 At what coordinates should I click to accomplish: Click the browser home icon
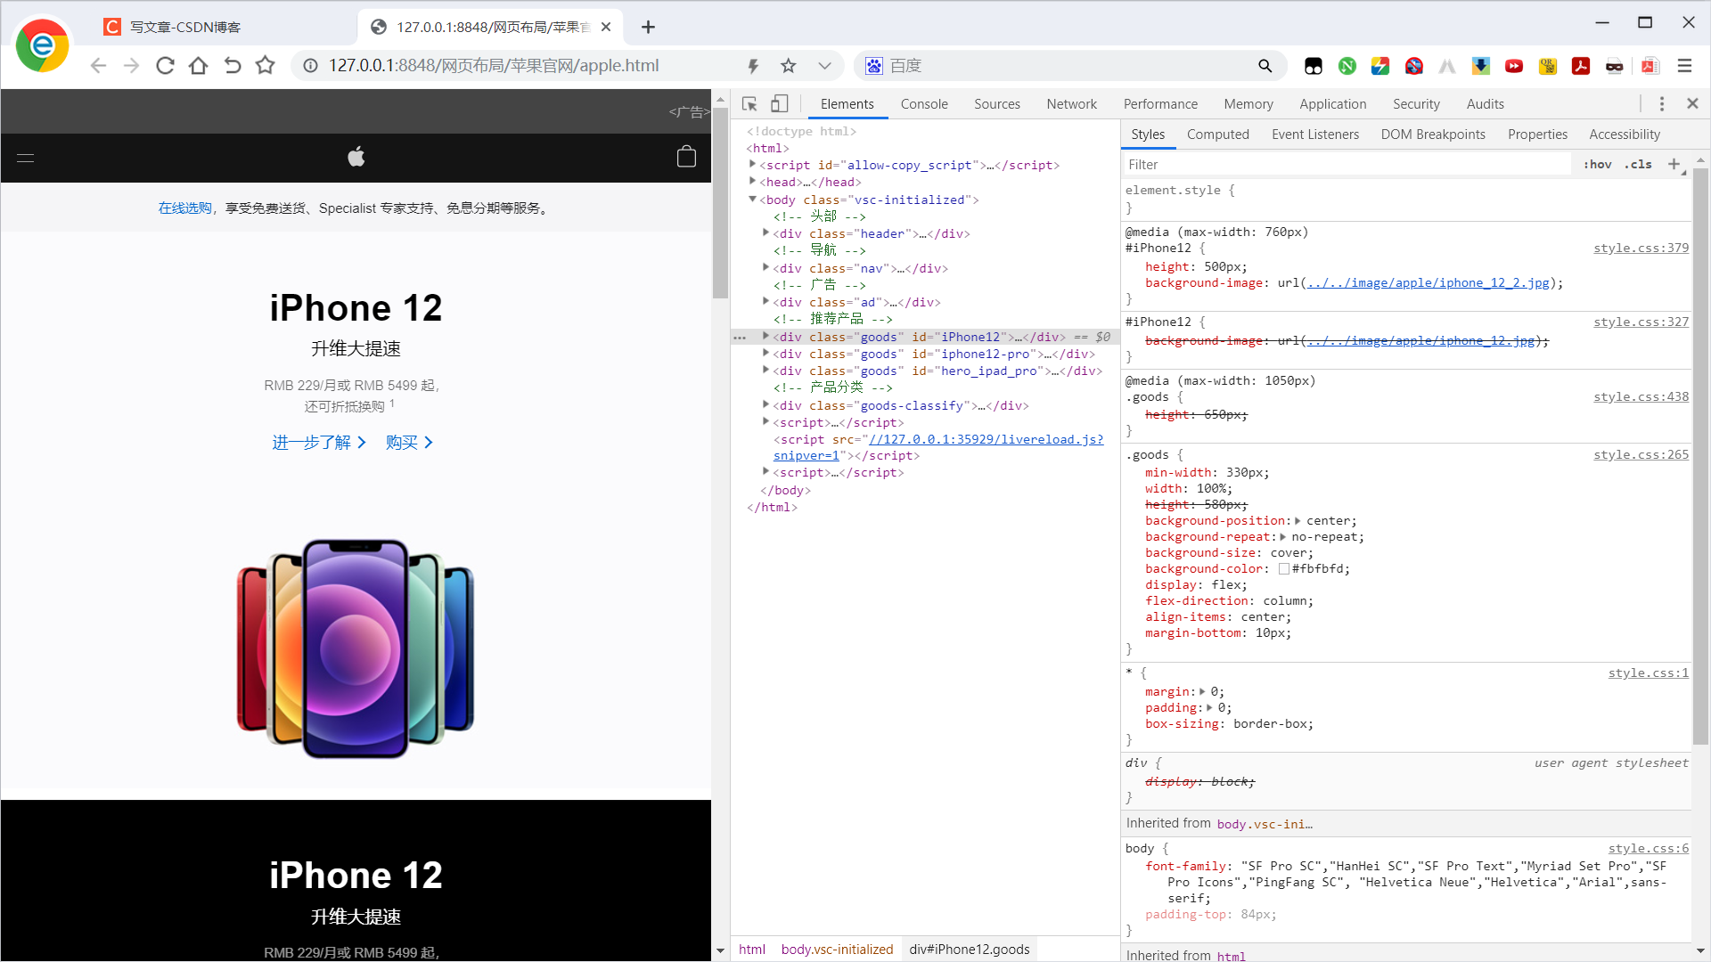pos(198,65)
